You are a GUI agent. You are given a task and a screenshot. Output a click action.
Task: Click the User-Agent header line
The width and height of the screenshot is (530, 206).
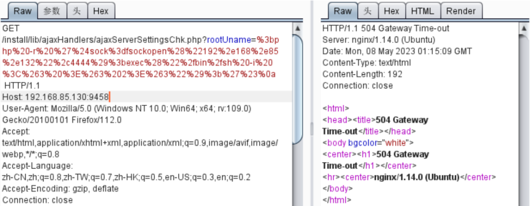(127, 109)
